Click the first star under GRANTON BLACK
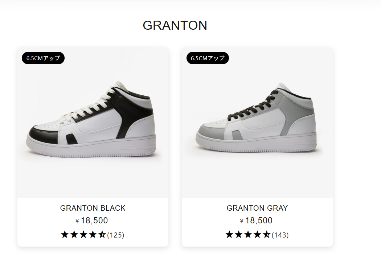Screen dimensions: 381x256 point(65,235)
